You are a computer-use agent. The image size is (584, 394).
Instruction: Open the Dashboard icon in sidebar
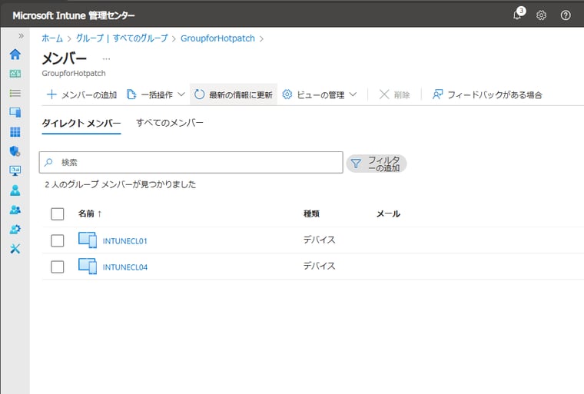(x=15, y=74)
